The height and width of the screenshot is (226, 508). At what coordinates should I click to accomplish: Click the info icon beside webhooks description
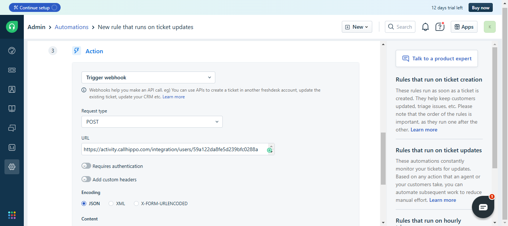84,90
